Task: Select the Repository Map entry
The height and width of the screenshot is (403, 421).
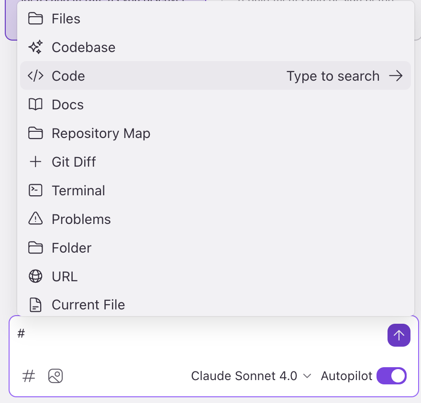Action: [216, 133]
